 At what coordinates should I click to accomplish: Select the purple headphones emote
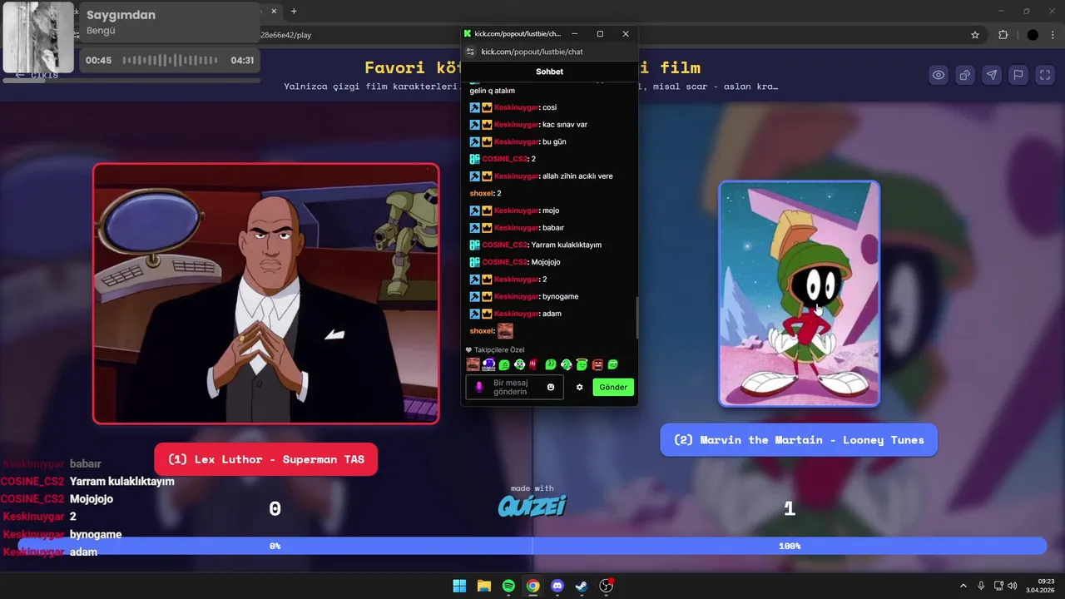(489, 364)
